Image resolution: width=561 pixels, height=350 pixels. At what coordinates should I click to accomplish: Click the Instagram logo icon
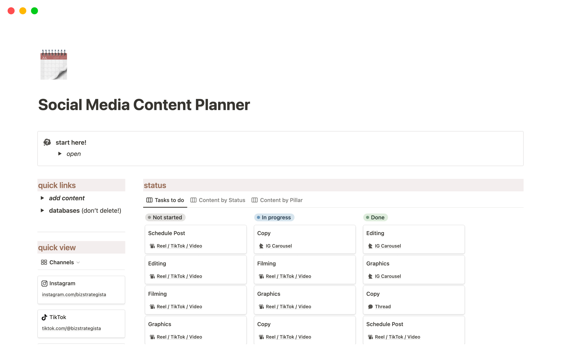click(x=44, y=283)
